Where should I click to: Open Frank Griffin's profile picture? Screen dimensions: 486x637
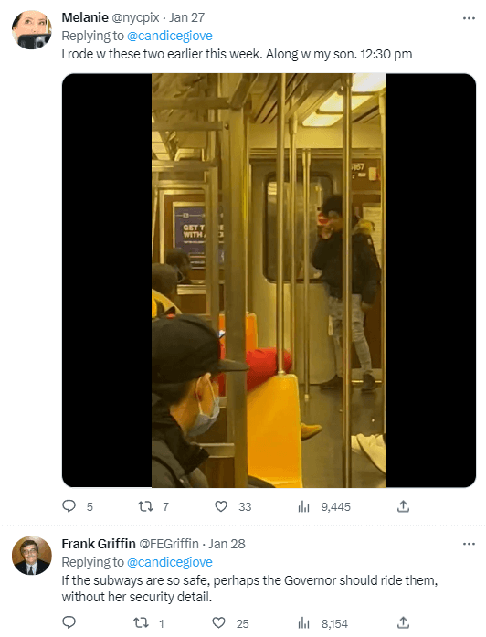pos(32,556)
